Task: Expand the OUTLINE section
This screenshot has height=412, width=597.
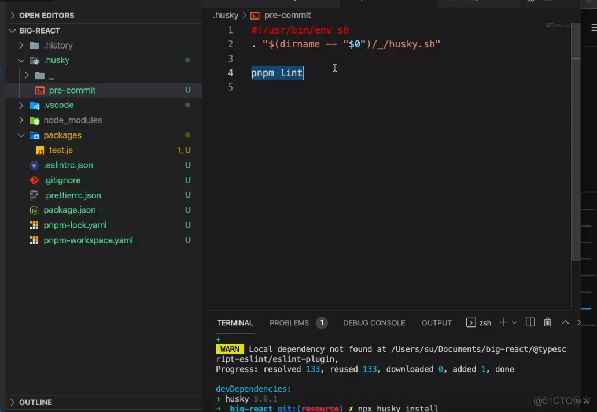Action: pyautogui.click(x=12, y=402)
